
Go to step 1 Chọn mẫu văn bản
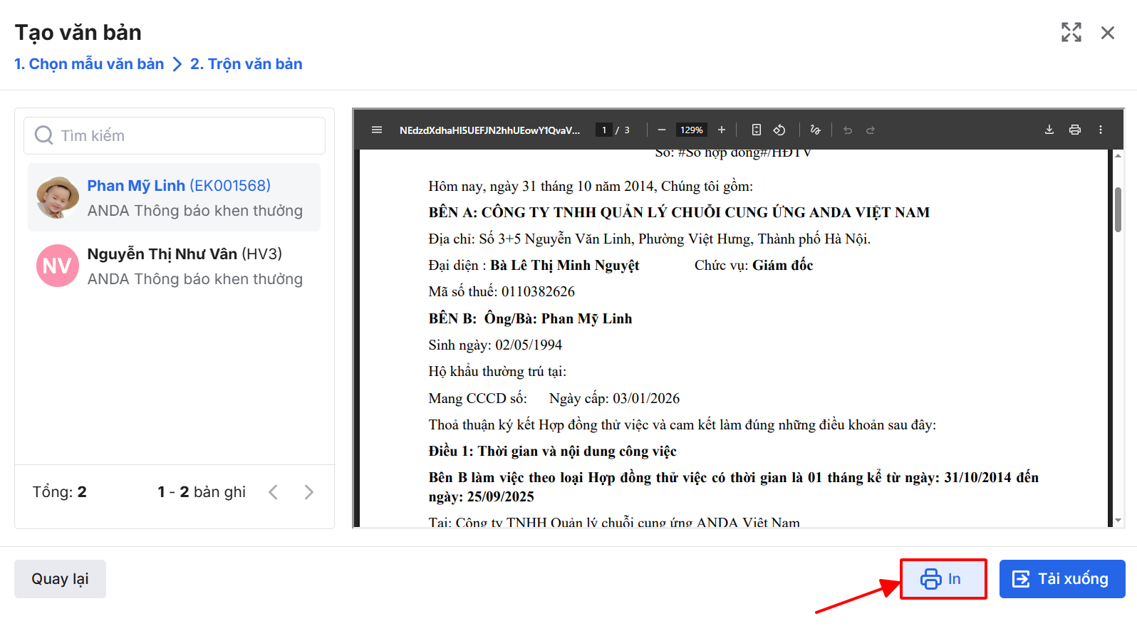pos(89,64)
